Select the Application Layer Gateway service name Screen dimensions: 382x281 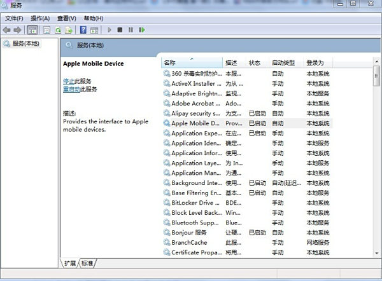pos(196,163)
